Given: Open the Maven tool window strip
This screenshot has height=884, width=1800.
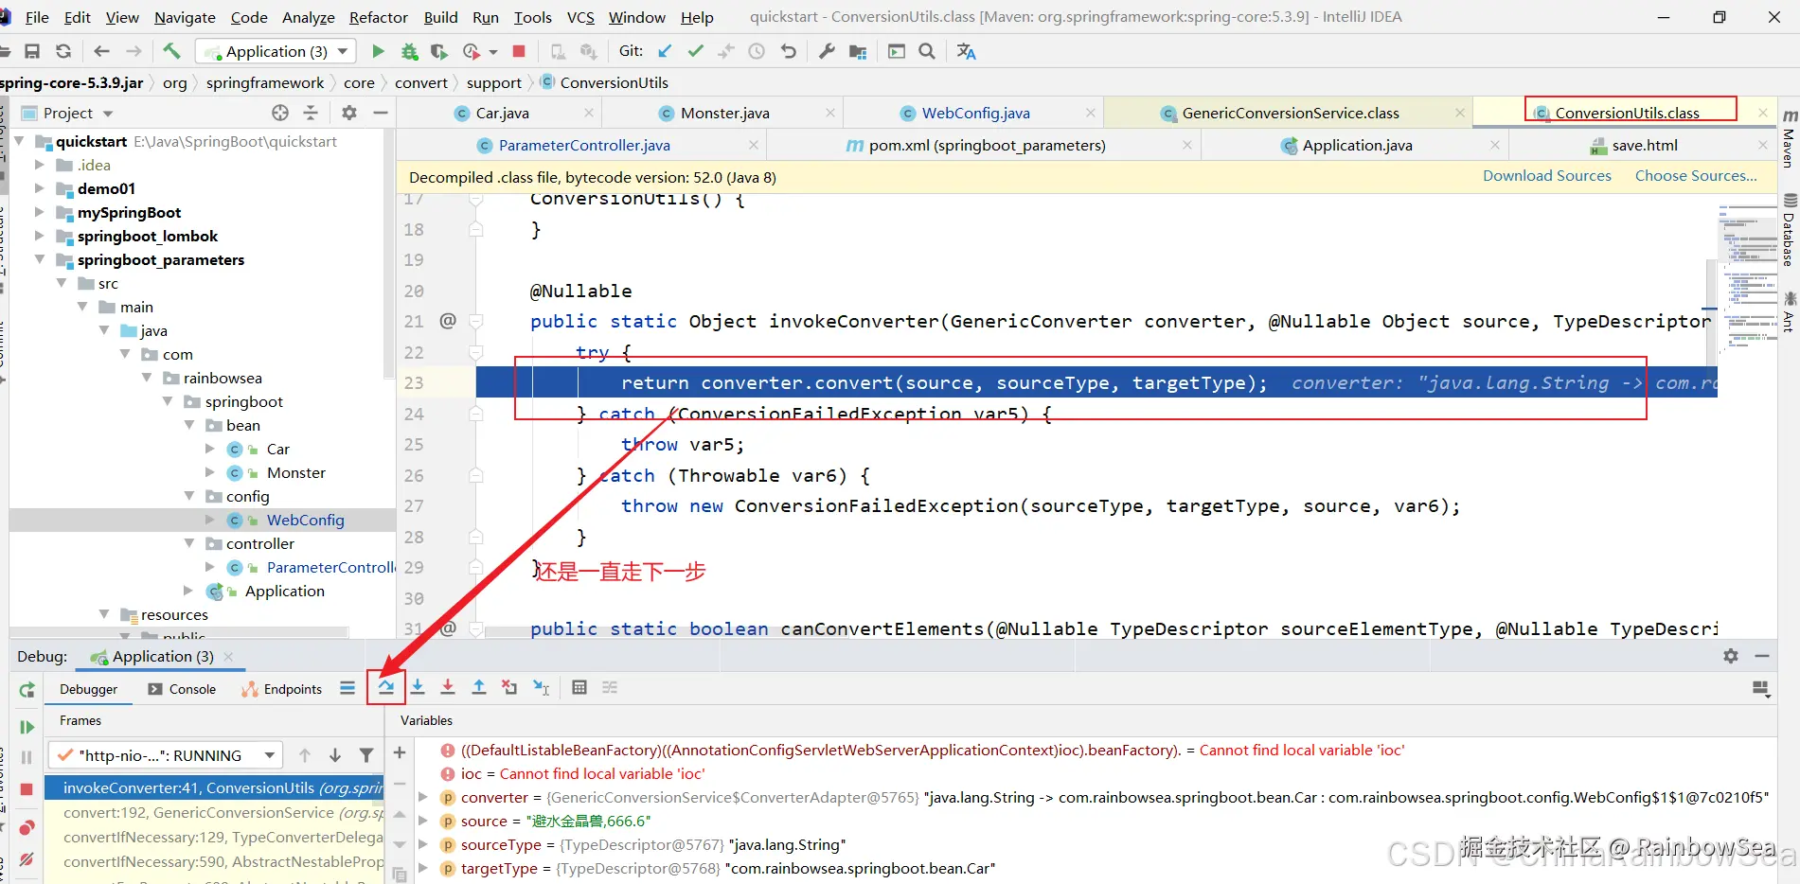Looking at the screenshot, I should [1789, 139].
